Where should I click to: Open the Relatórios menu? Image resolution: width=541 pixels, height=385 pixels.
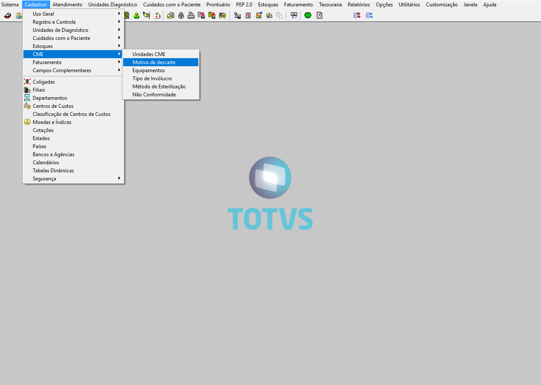[359, 5]
